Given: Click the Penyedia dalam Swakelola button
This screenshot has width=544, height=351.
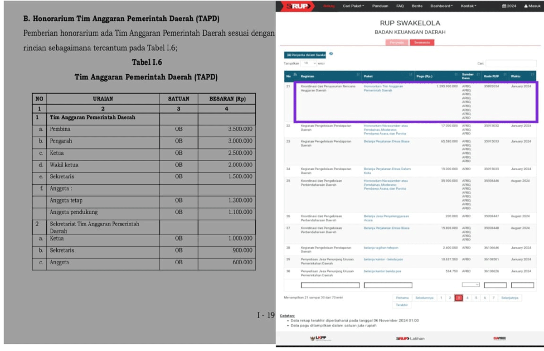Looking at the screenshot, I should pos(305,55).
